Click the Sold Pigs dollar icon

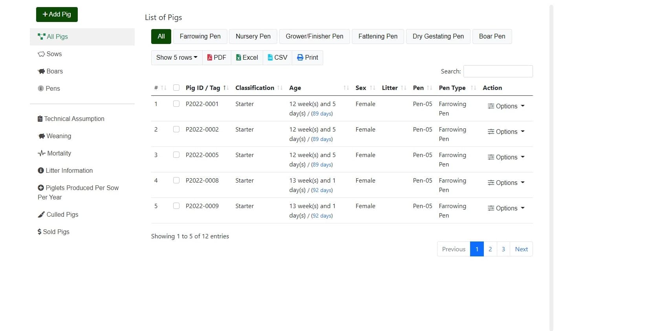pyautogui.click(x=40, y=232)
